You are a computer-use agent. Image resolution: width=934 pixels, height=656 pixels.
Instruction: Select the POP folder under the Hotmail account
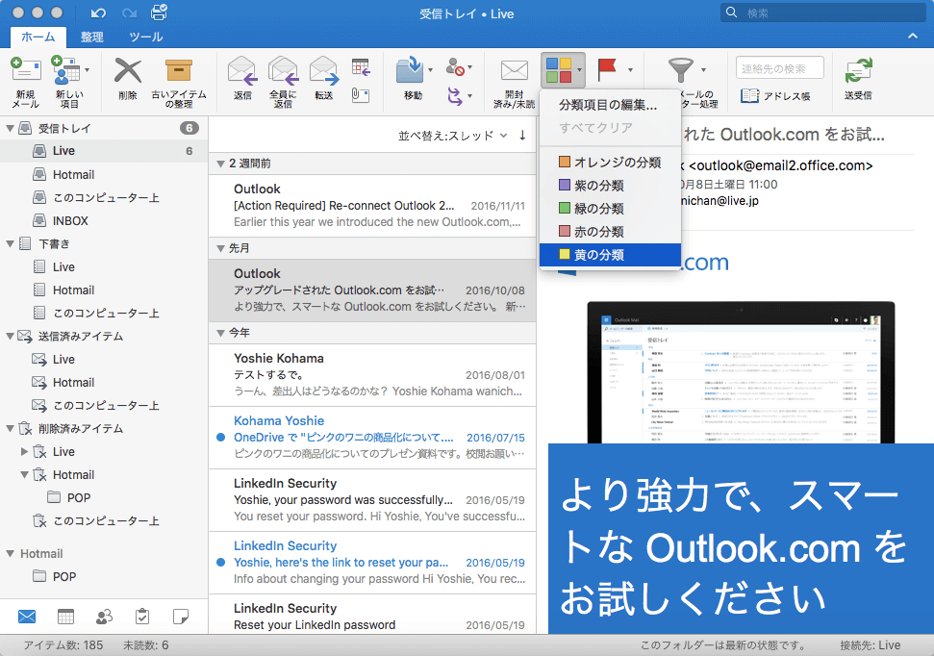104,577
